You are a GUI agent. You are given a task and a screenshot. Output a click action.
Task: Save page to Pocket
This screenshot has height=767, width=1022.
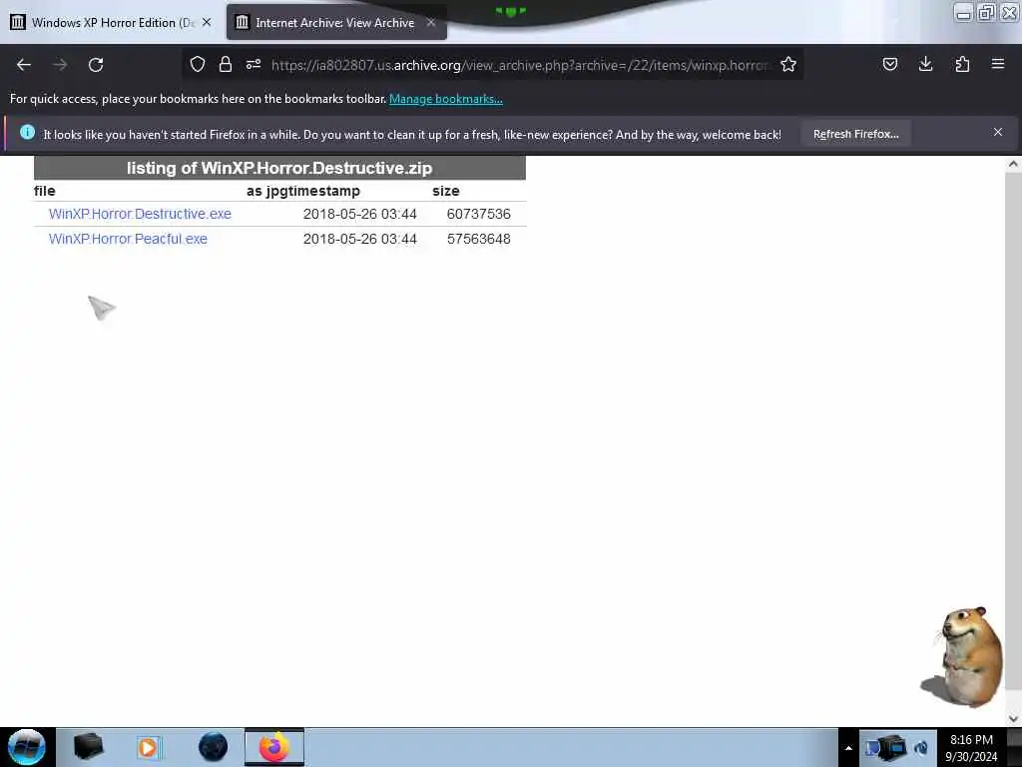click(x=889, y=64)
